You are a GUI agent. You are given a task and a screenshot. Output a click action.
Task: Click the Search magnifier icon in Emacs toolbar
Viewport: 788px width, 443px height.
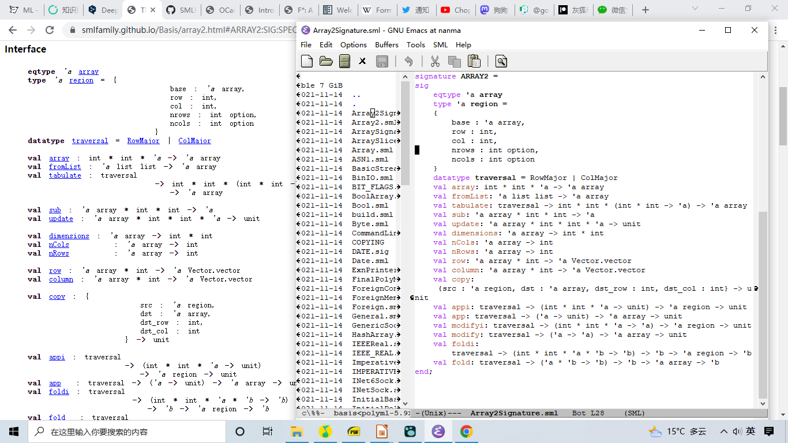[501, 61]
